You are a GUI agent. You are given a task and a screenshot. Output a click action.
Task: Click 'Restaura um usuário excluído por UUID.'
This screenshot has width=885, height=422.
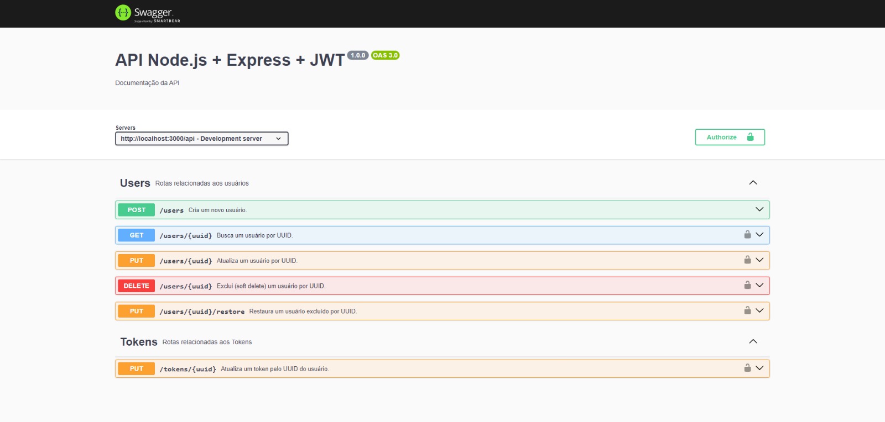pos(303,312)
